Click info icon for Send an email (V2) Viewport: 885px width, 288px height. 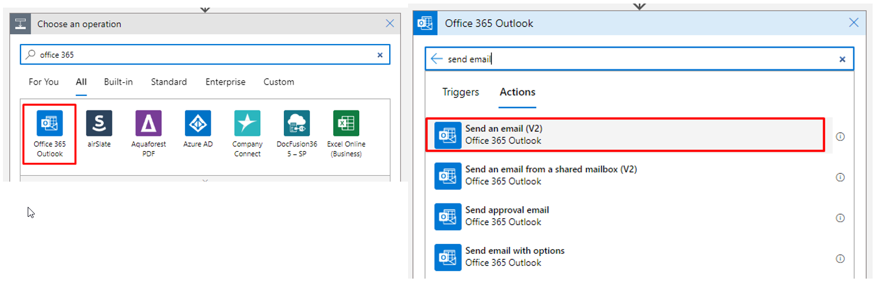tap(840, 136)
